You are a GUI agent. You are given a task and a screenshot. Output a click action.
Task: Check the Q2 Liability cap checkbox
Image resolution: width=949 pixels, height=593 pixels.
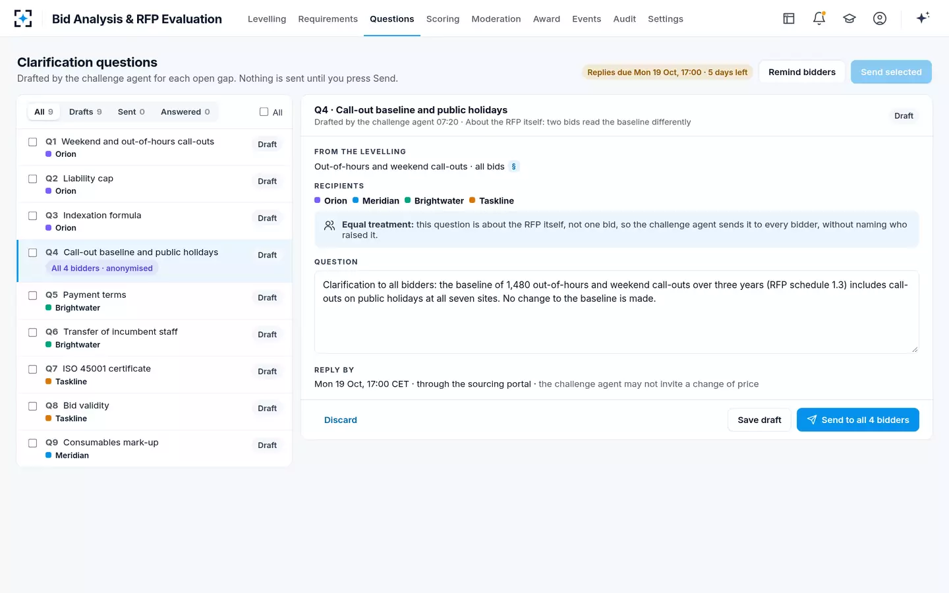tap(32, 179)
